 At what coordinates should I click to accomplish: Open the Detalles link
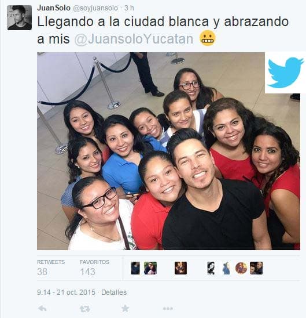click(x=114, y=292)
